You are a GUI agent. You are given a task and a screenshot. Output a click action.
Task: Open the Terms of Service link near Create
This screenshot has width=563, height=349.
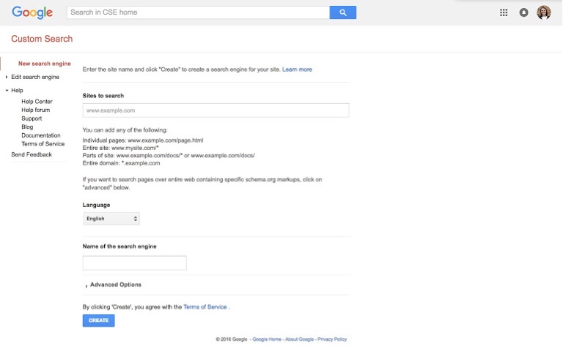pos(205,307)
